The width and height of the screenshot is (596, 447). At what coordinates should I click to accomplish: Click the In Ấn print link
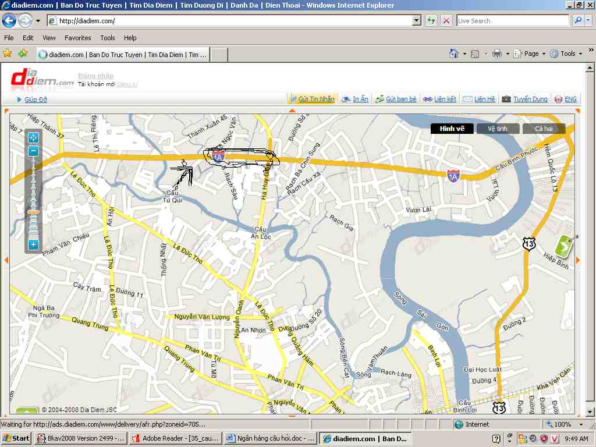360,99
